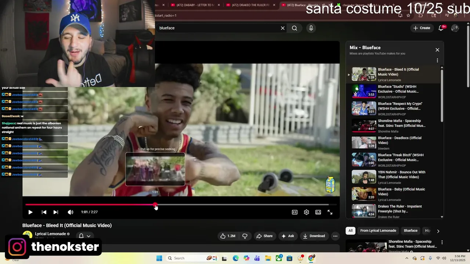This screenshot has width=470, height=264.
Task: Share the video
Action: (x=264, y=236)
